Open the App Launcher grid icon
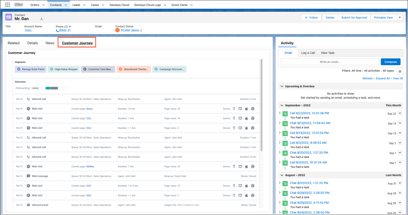The image size is (408, 215). [8, 5]
